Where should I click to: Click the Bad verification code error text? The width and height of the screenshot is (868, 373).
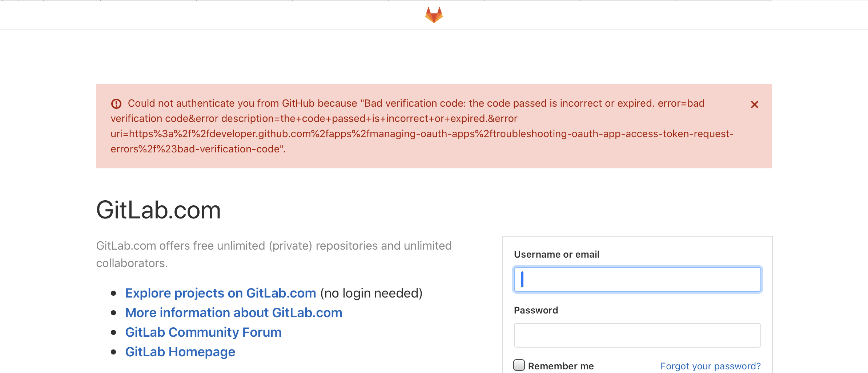point(422,126)
